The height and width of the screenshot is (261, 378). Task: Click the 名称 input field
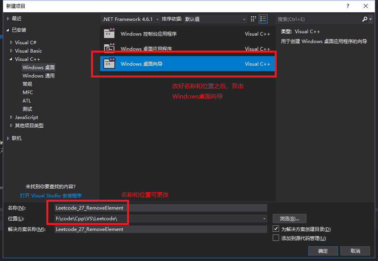point(161,208)
